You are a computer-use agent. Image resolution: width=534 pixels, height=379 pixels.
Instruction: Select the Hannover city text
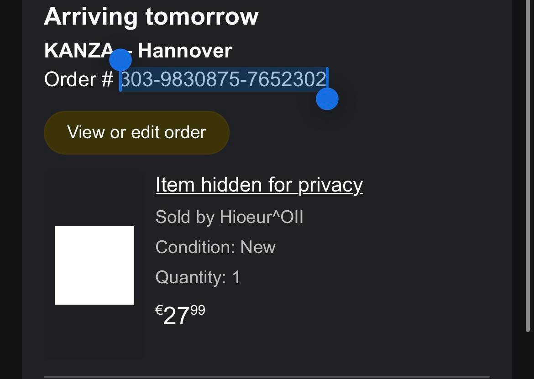[185, 50]
